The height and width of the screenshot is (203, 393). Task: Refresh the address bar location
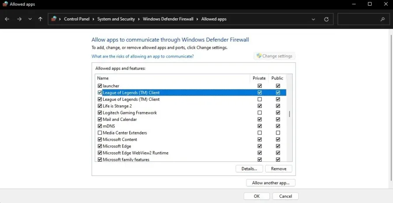tap(326, 19)
